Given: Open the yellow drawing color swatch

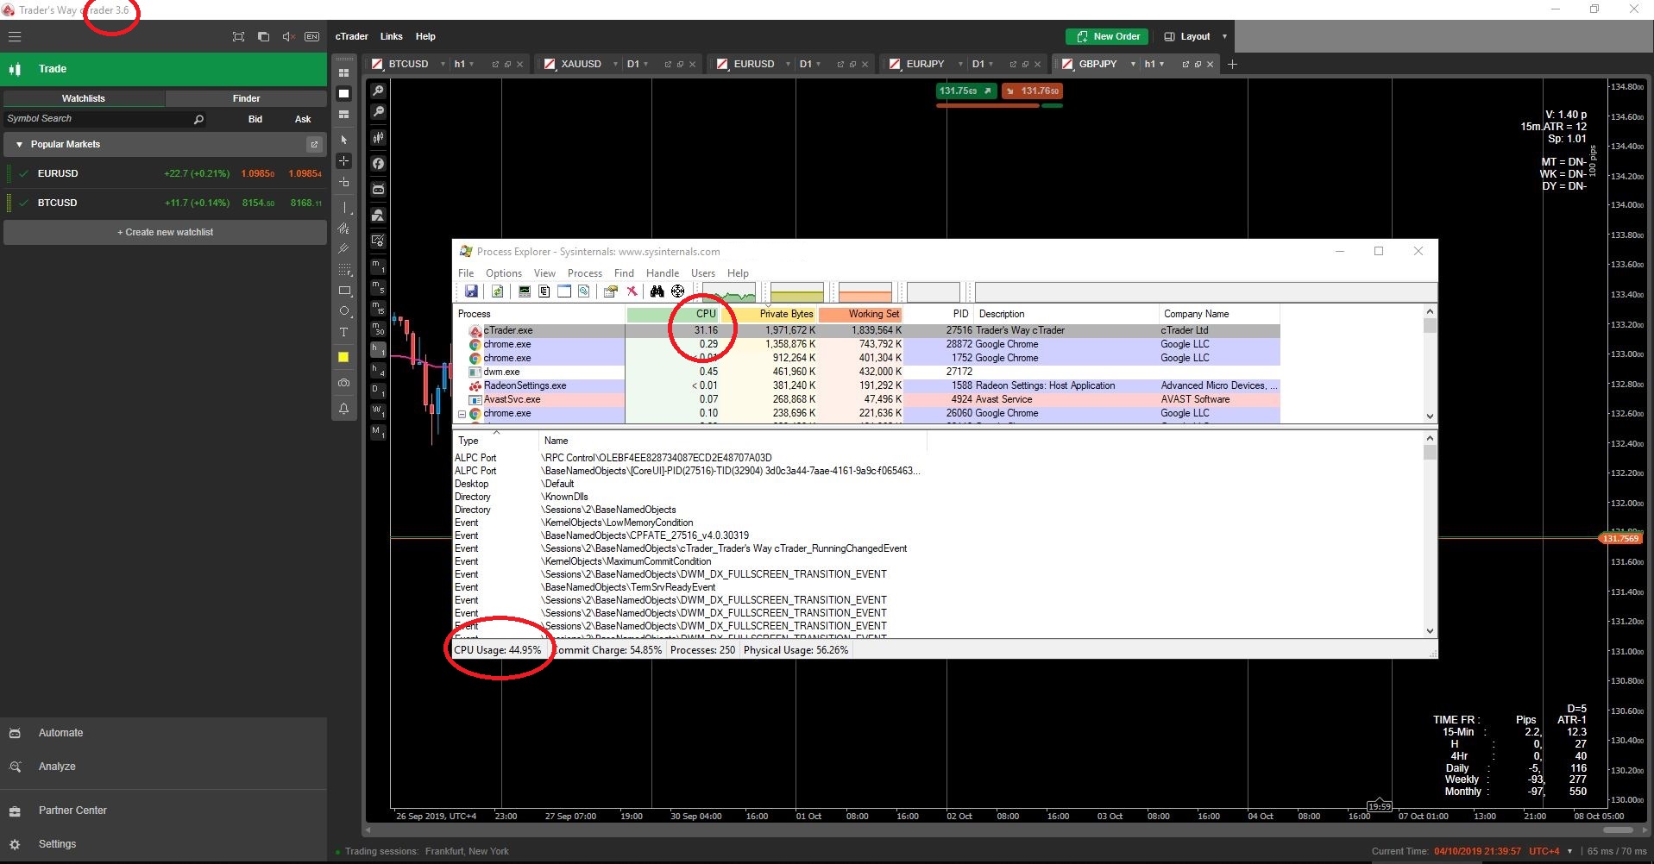Looking at the screenshot, I should coord(343,357).
